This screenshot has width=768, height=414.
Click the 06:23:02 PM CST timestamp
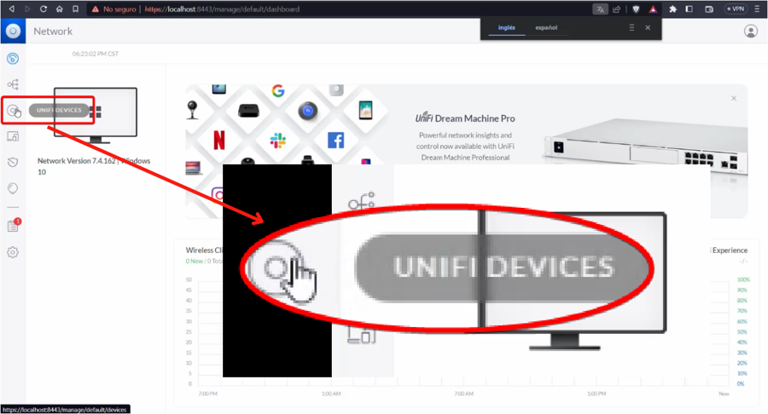click(x=96, y=54)
